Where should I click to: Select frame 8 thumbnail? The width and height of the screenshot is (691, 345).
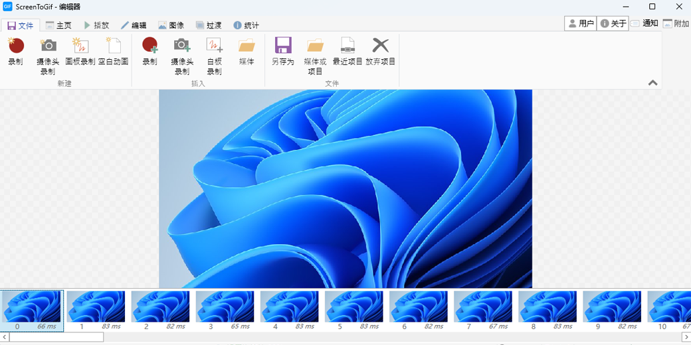point(547,310)
